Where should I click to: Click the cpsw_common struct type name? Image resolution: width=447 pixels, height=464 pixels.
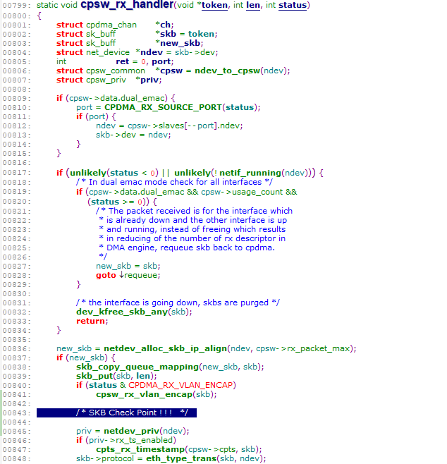tap(116, 71)
